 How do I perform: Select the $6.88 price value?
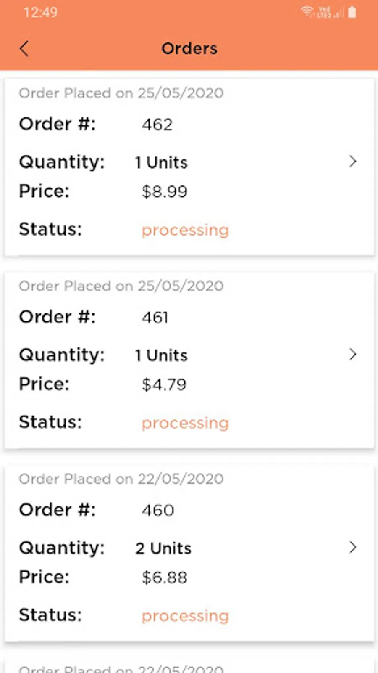(x=164, y=578)
